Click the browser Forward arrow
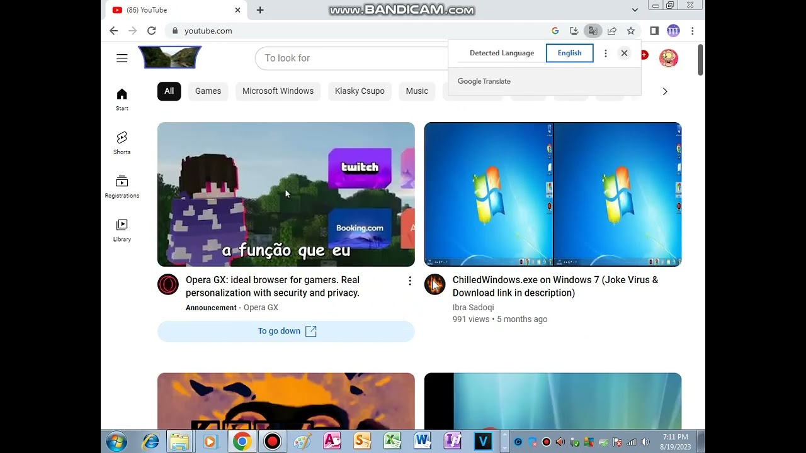The width and height of the screenshot is (806, 453). pos(132,31)
